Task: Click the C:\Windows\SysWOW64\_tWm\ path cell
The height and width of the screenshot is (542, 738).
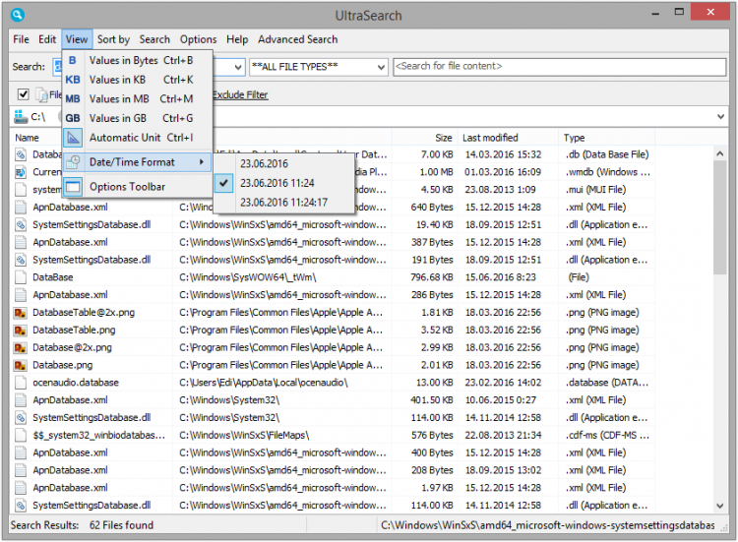Action: [248, 277]
